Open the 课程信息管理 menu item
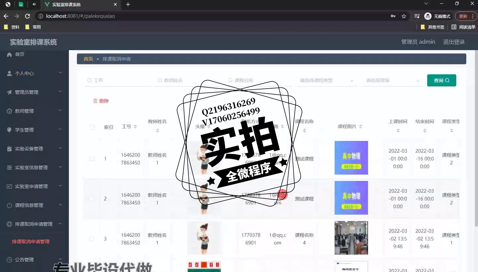Screen dimensions: 478x272 34,205
